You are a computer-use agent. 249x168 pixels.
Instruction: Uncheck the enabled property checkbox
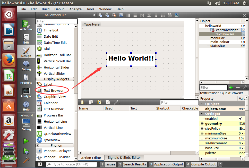tap(240, 119)
